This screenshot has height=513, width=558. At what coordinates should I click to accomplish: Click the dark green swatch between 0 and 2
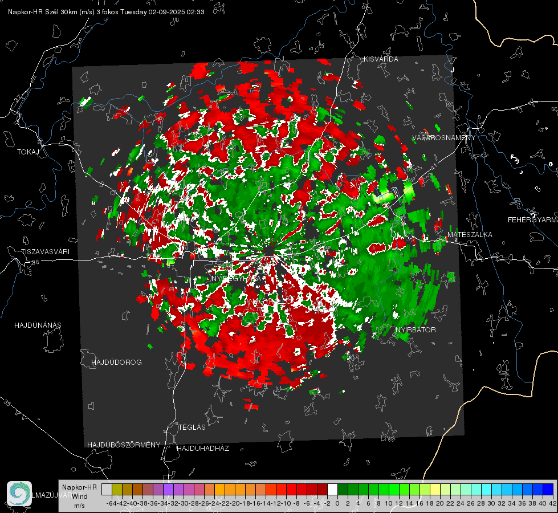(343, 489)
